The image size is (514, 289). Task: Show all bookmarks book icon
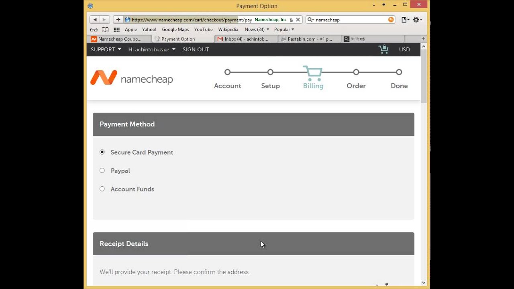(105, 30)
